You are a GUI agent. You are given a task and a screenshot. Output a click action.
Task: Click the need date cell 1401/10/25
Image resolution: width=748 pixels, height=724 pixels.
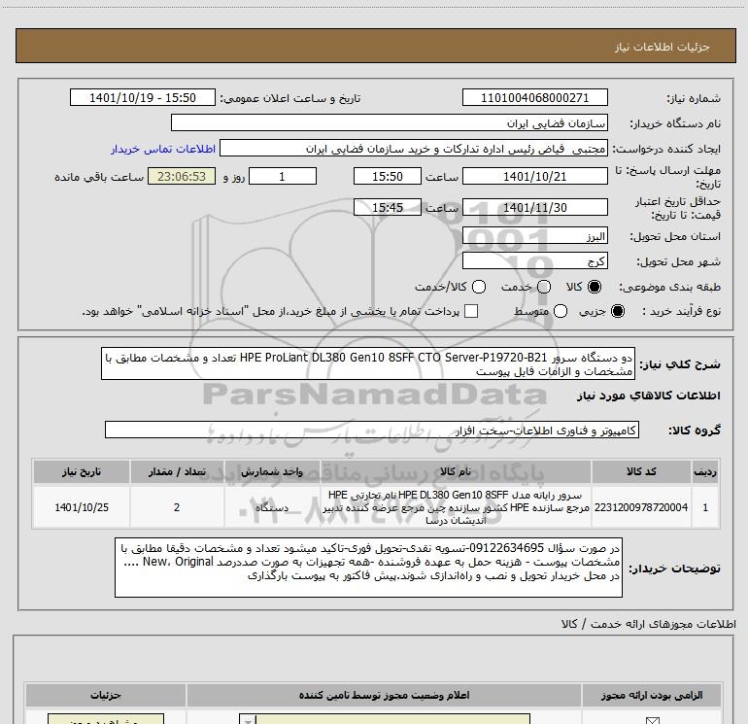tap(82, 507)
